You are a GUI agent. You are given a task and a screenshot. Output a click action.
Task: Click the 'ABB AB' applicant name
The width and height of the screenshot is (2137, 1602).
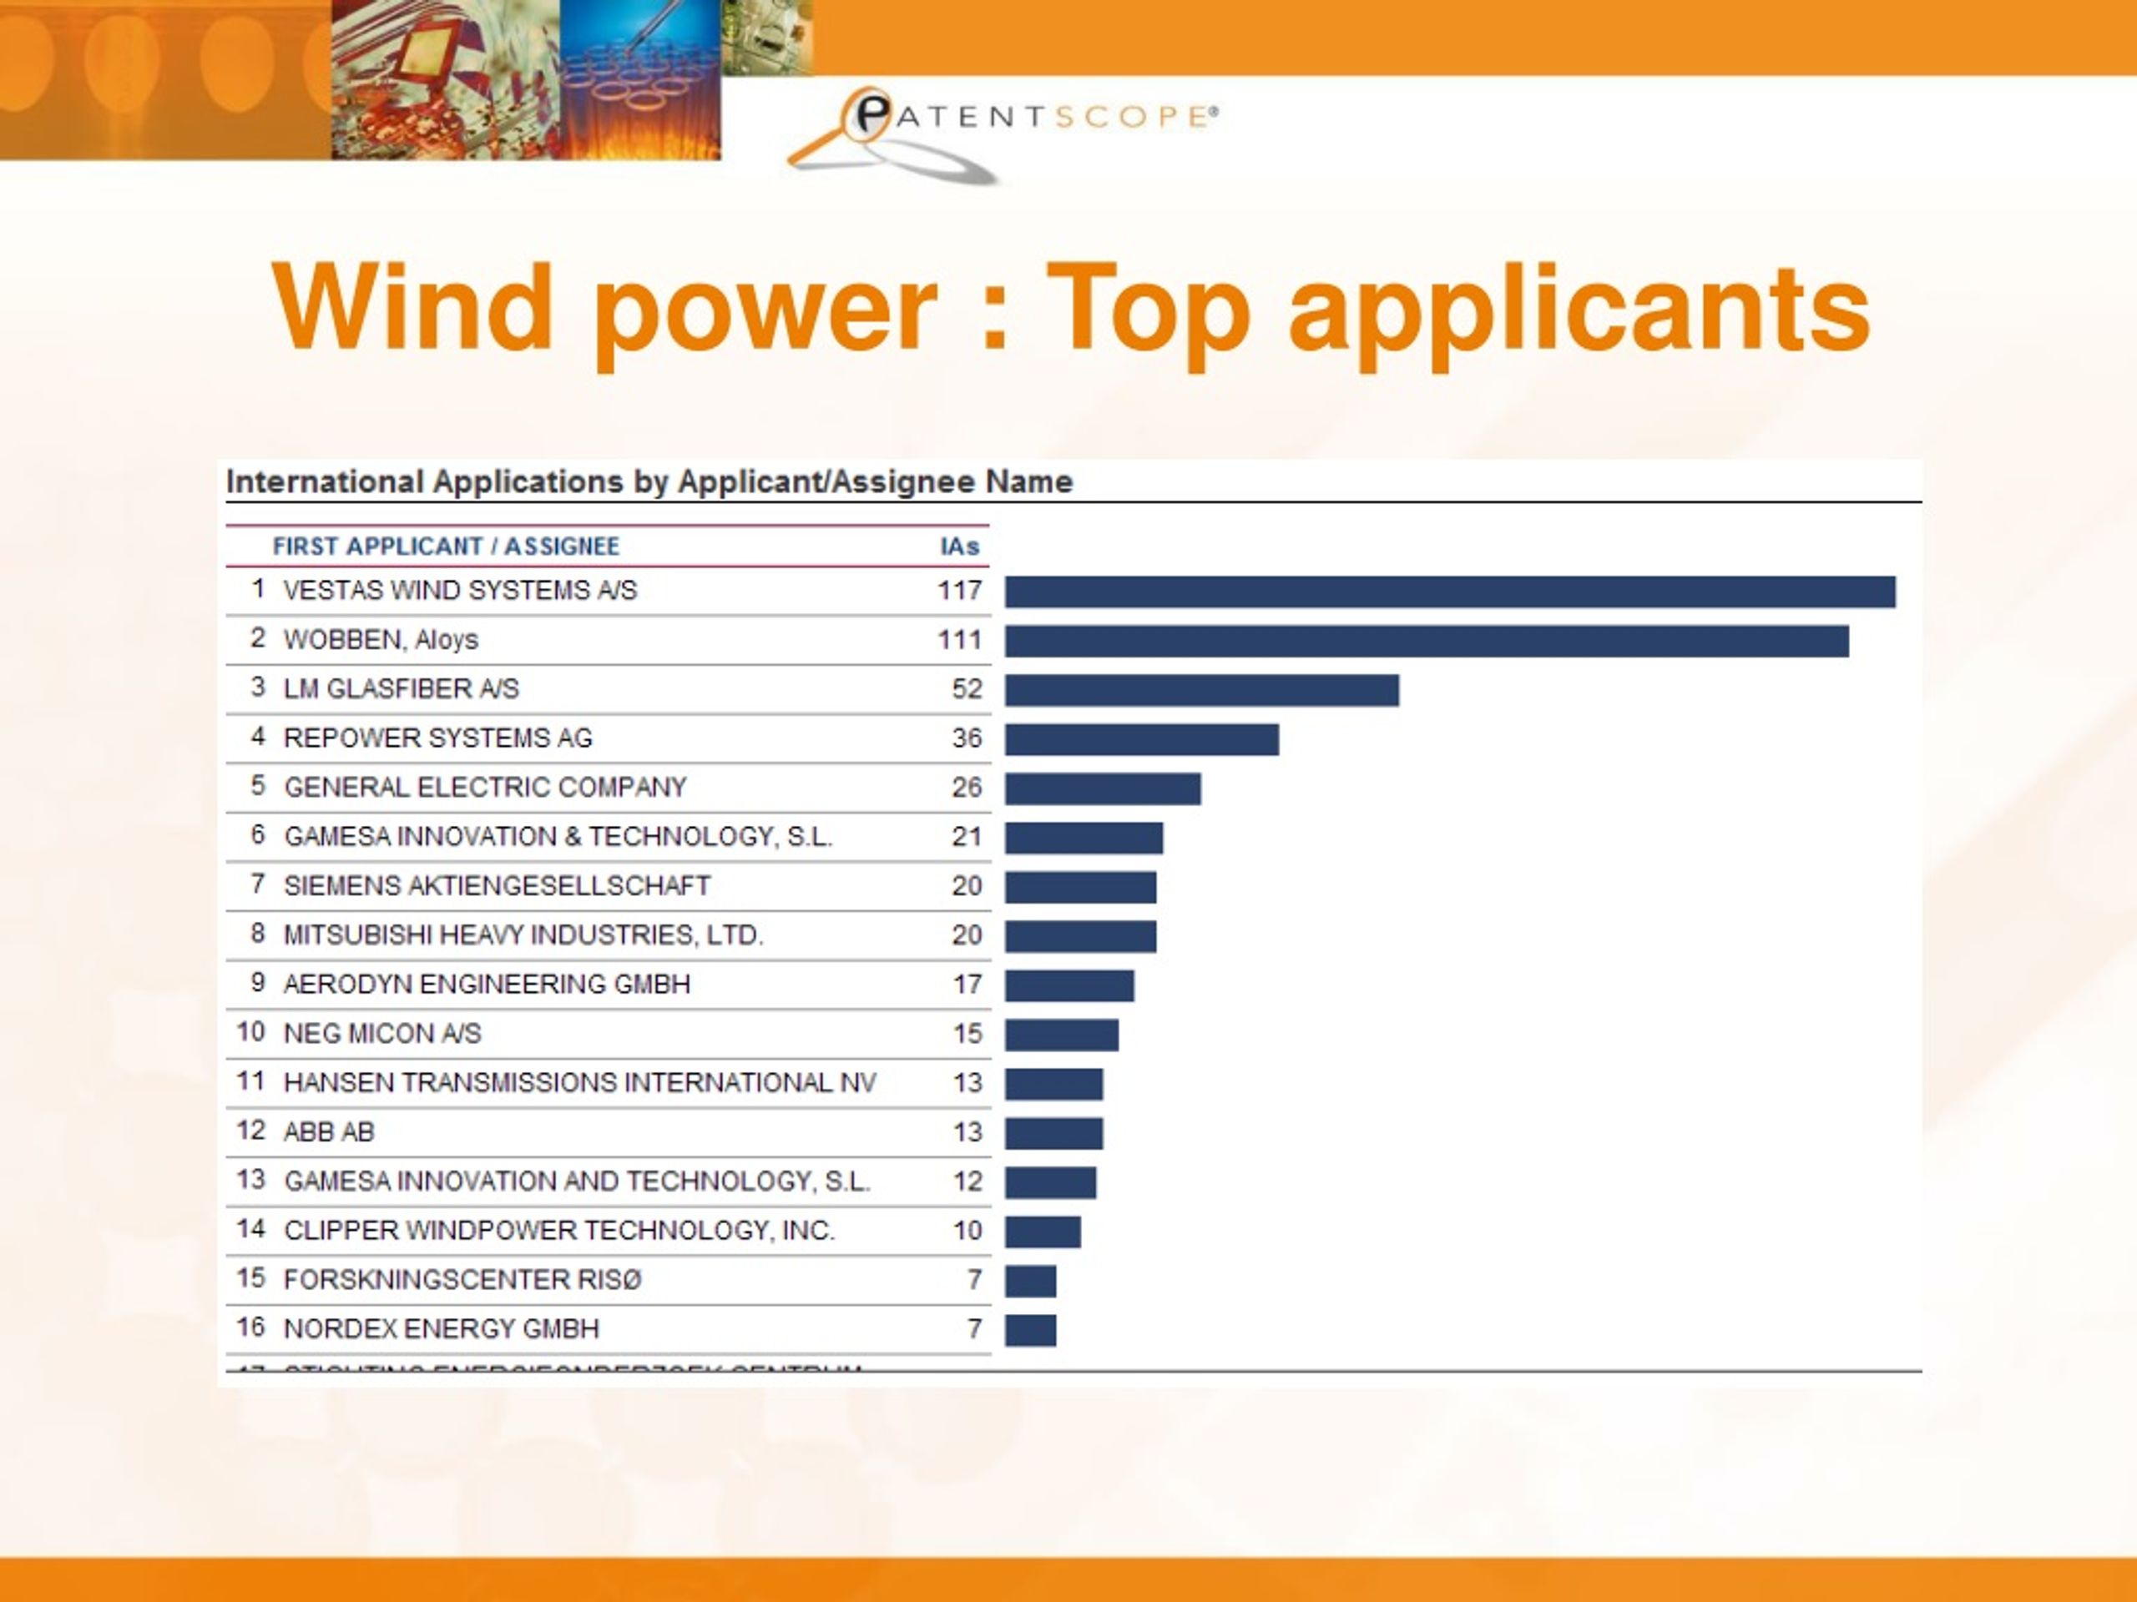[x=328, y=1131]
